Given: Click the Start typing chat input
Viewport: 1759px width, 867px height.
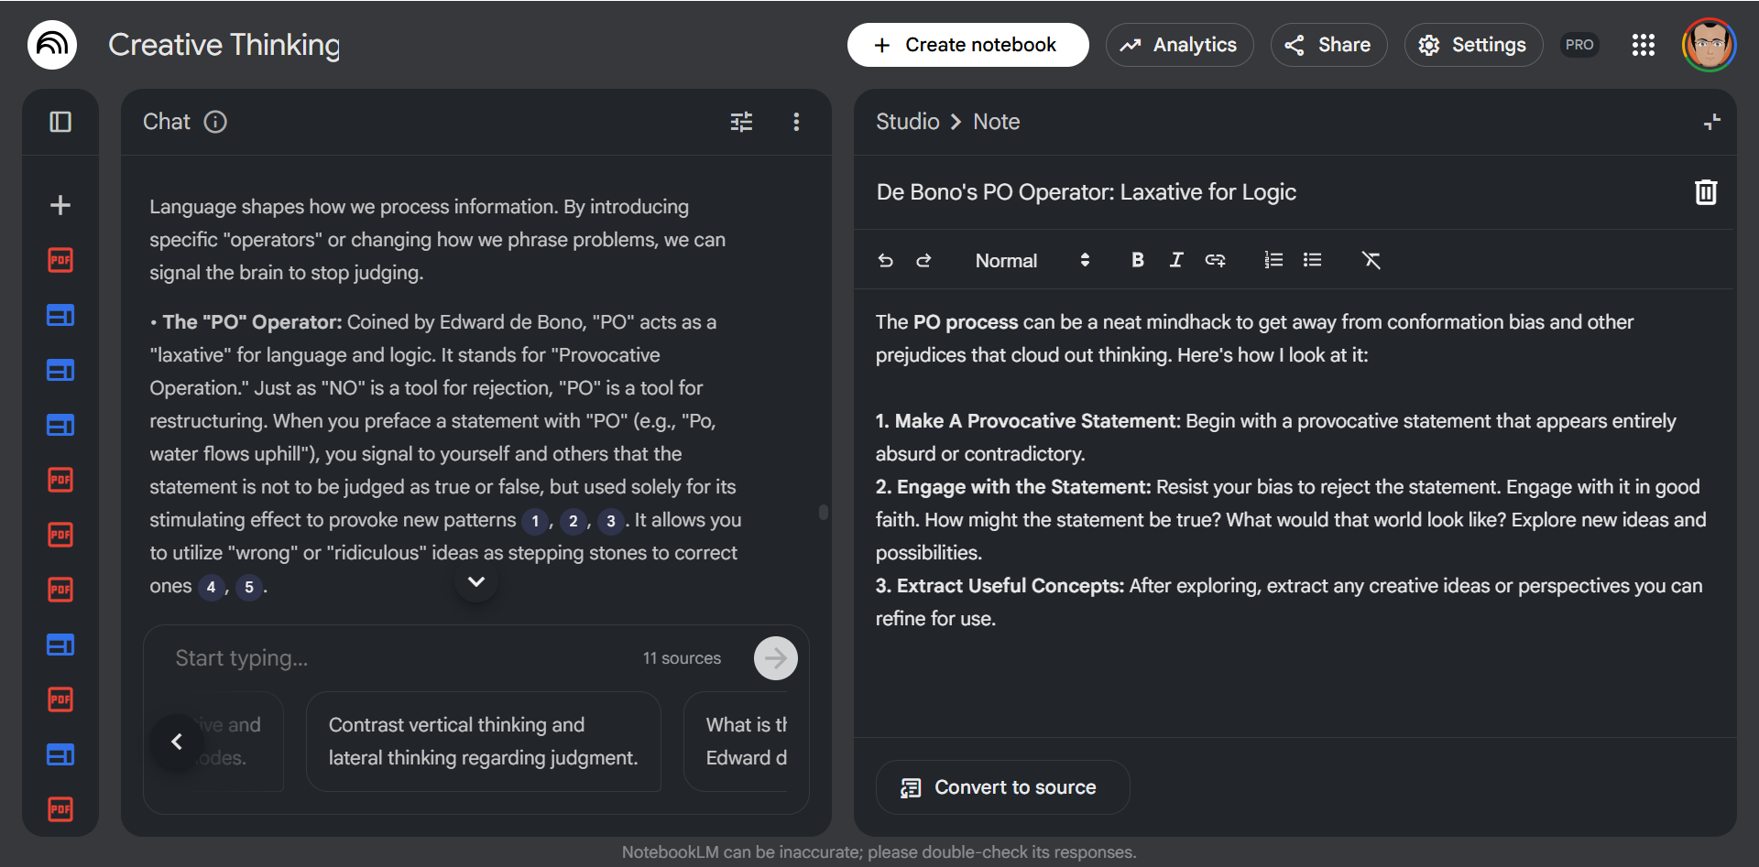Looking at the screenshot, I should click(403, 658).
